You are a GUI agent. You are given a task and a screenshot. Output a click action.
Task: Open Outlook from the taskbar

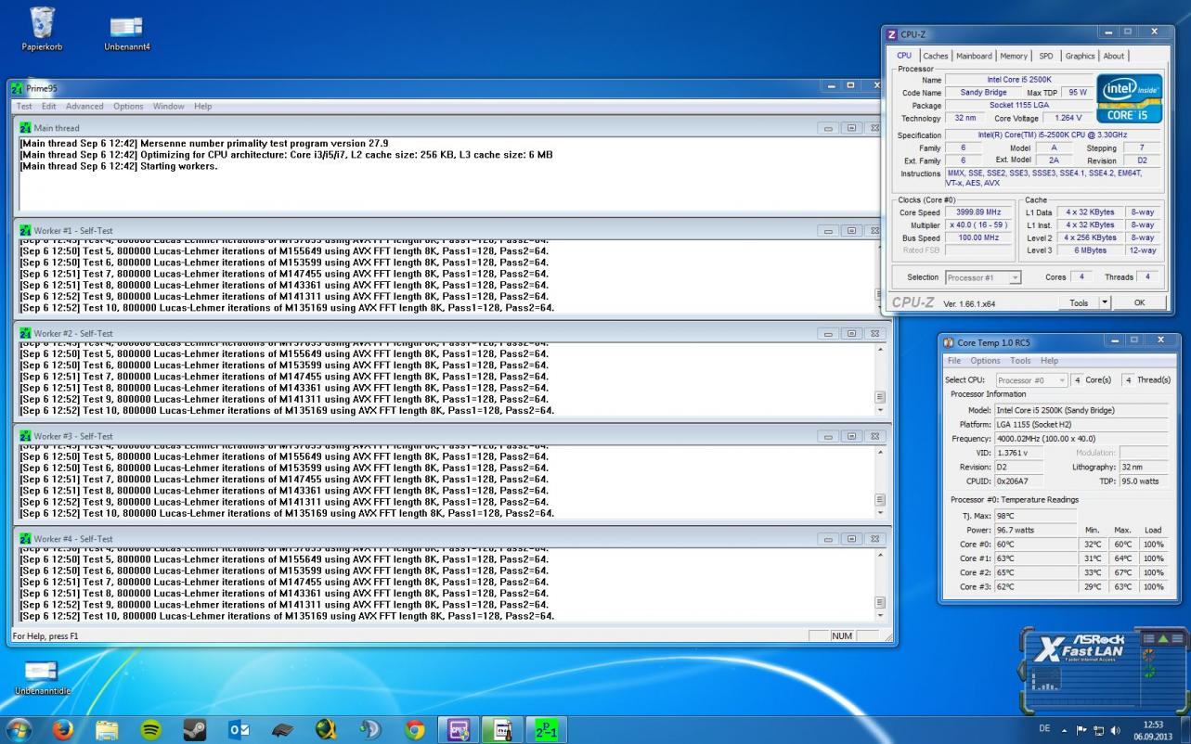(x=239, y=730)
